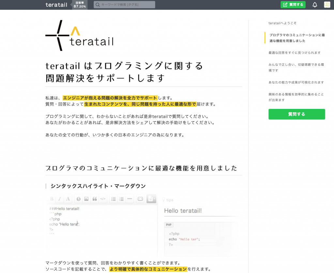Viewport: 334px width, 273px height.
Task: Open the user avatar in the header
Action: [x=327, y=5]
